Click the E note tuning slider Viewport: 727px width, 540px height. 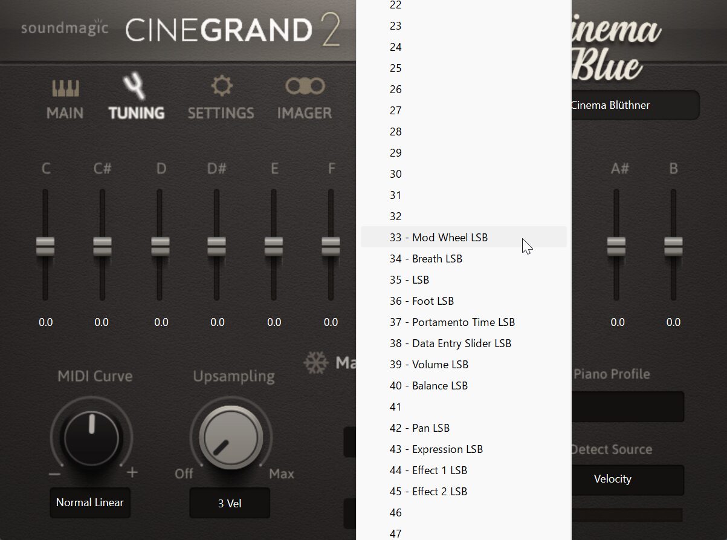[274, 246]
